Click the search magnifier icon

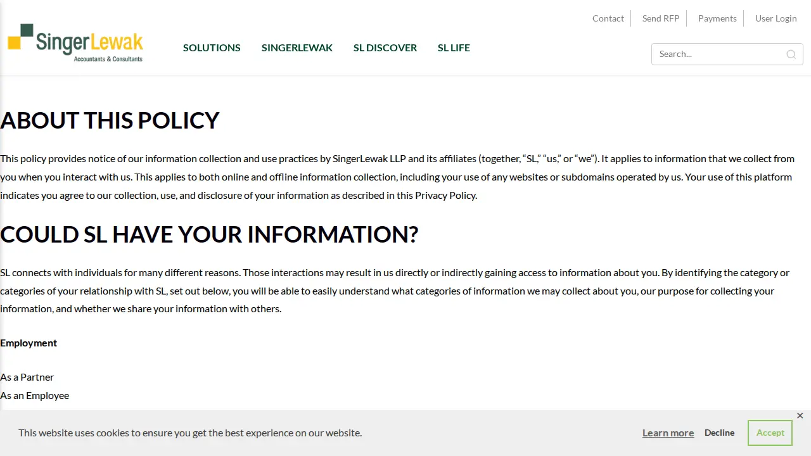pos(791,54)
